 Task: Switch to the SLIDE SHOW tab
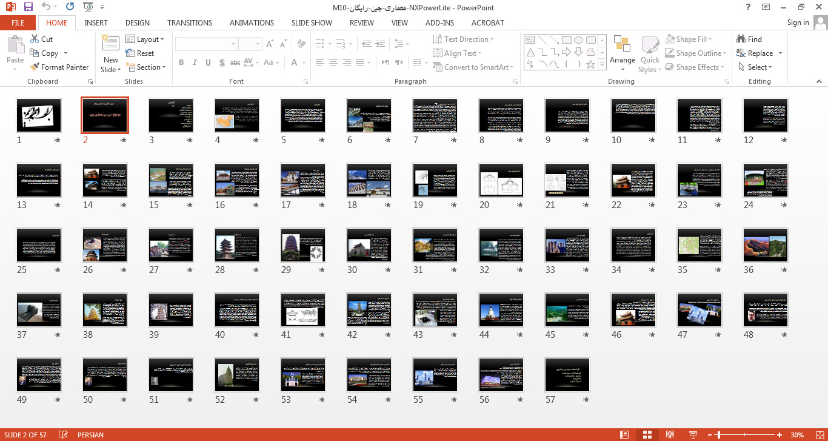[x=312, y=22]
